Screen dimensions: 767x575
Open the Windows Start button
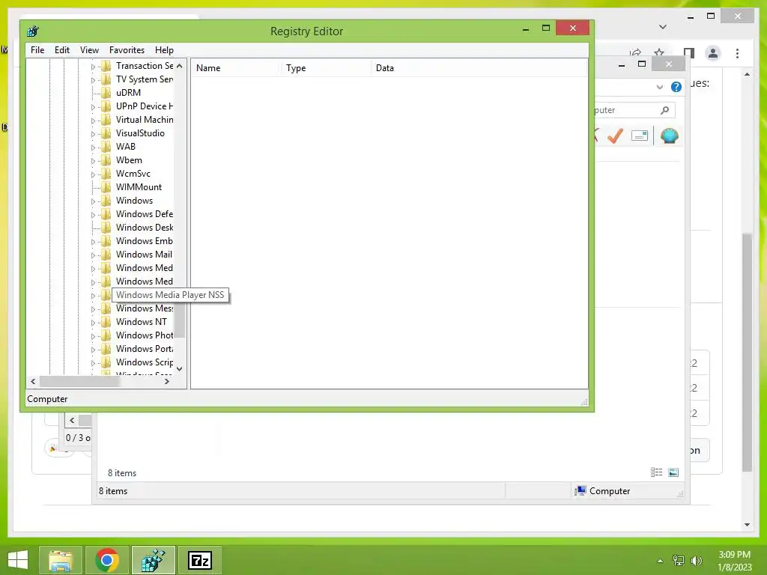coord(18,560)
